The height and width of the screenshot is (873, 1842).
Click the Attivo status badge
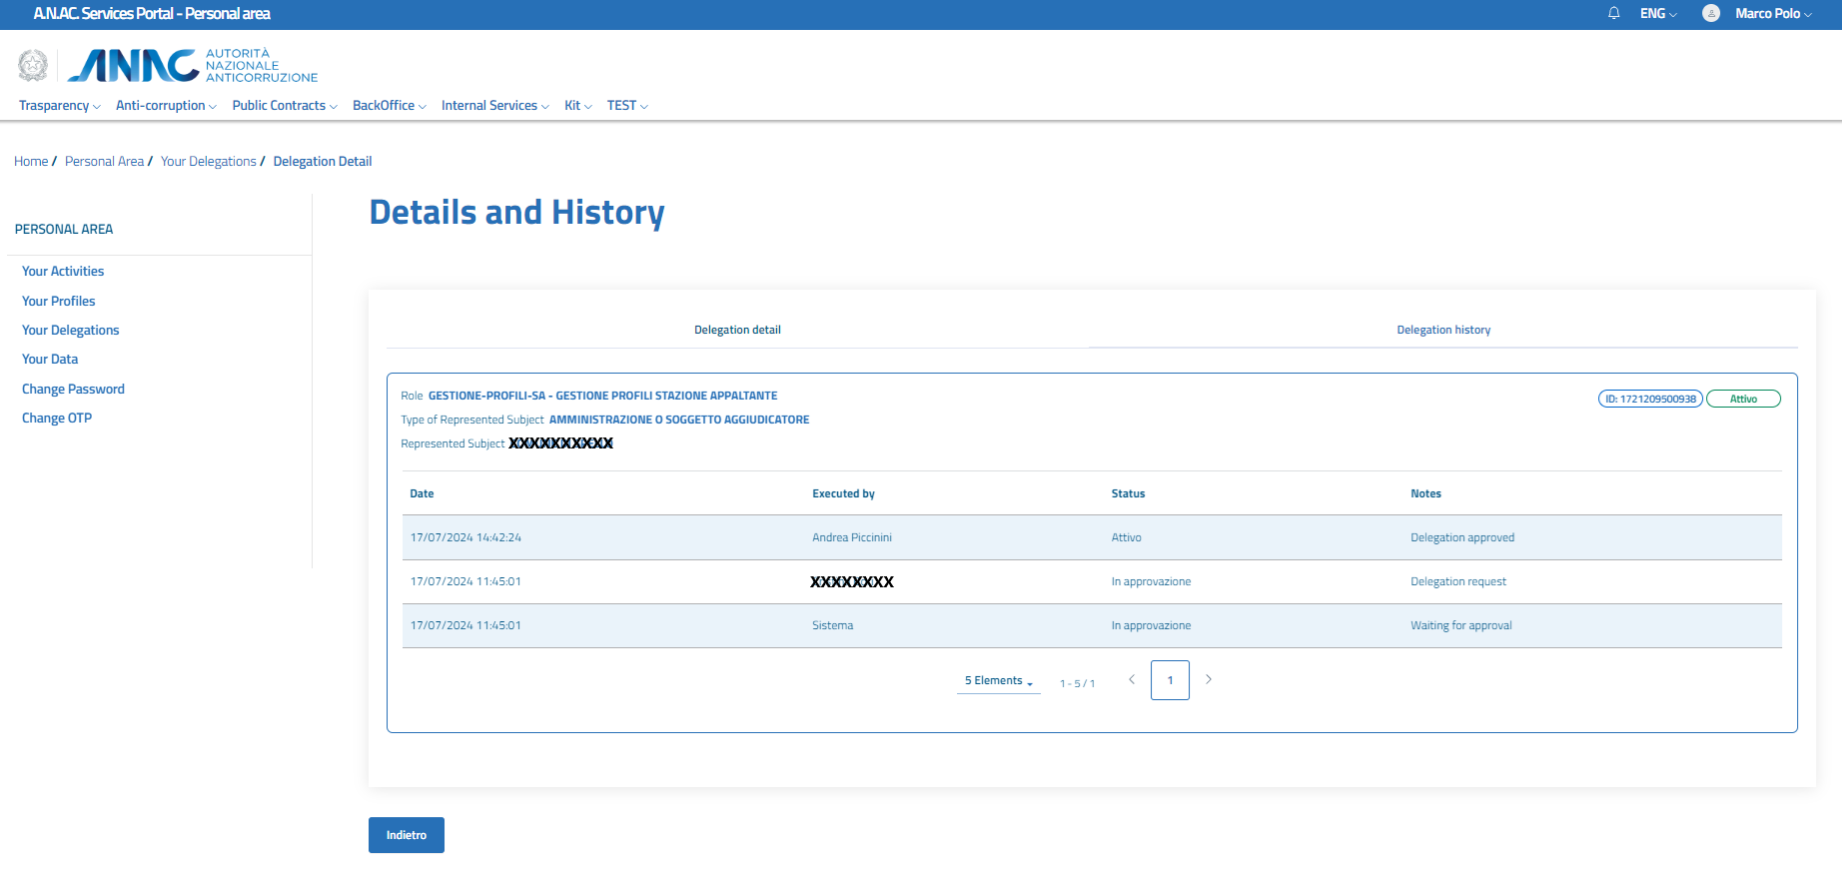[x=1743, y=399]
